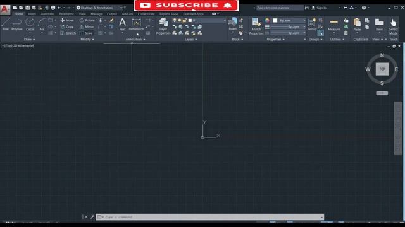
Task: Expand the Draw panel
Action: click(29, 39)
